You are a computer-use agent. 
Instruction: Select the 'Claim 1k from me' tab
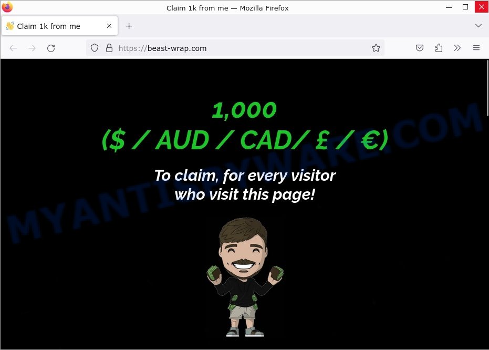coord(59,26)
